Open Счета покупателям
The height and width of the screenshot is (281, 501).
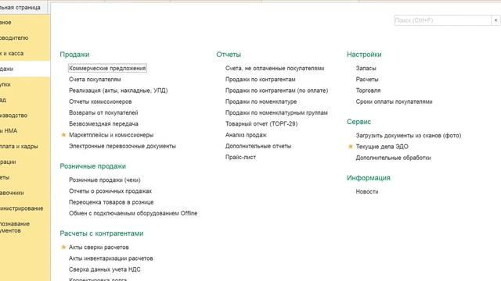click(x=95, y=80)
